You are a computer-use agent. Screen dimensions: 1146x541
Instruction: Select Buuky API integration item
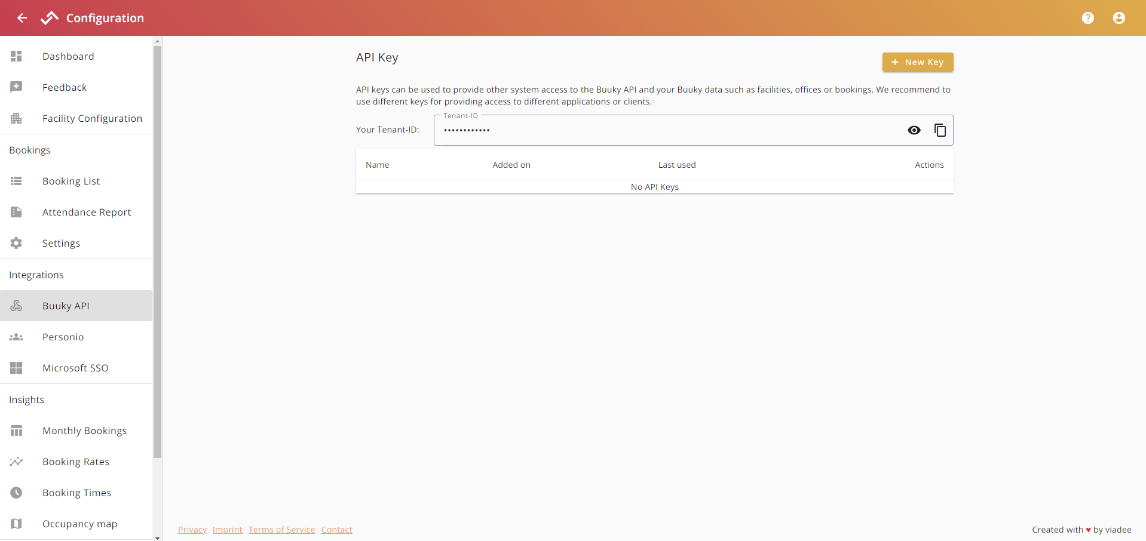click(76, 306)
